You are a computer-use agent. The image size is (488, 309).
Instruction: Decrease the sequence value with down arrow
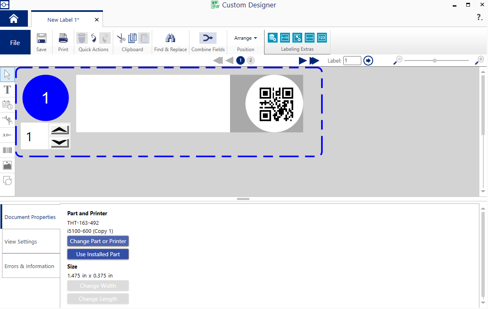tap(60, 142)
